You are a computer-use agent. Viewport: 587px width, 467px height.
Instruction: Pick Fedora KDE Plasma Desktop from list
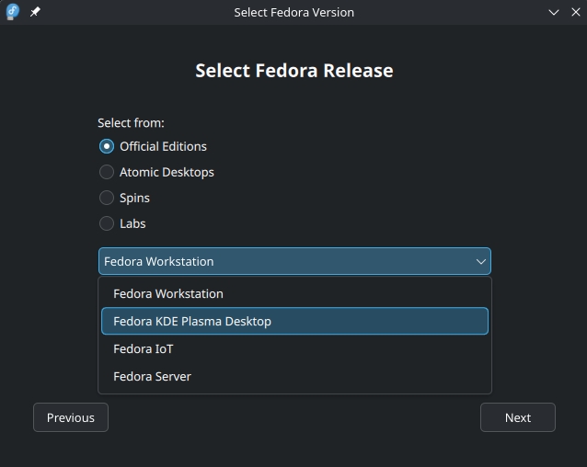[294, 321]
